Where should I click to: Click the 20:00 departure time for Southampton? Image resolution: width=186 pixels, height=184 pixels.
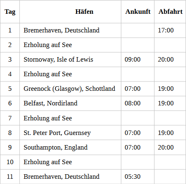pos(166,148)
